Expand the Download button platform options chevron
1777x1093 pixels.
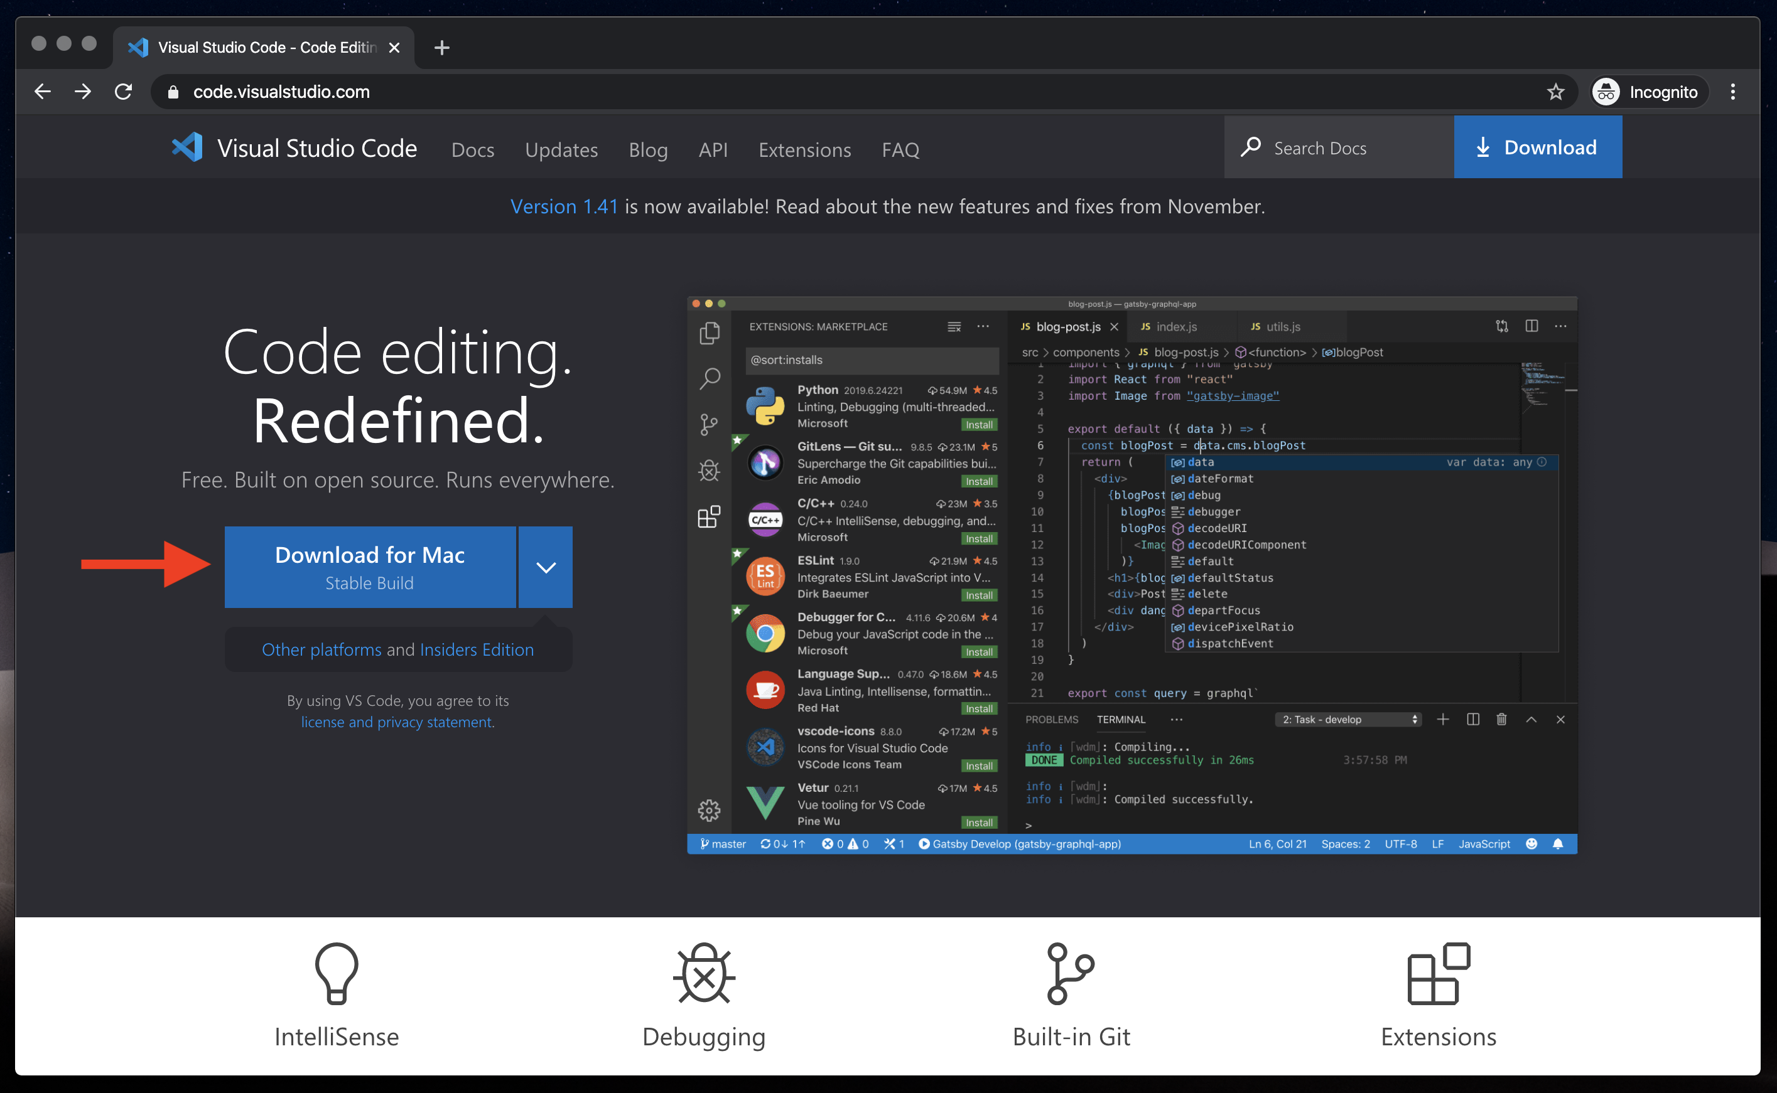pyautogui.click(x=546, y=567)
